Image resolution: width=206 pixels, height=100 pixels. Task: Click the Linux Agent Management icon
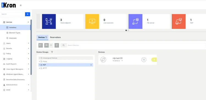tap(4, 69)
